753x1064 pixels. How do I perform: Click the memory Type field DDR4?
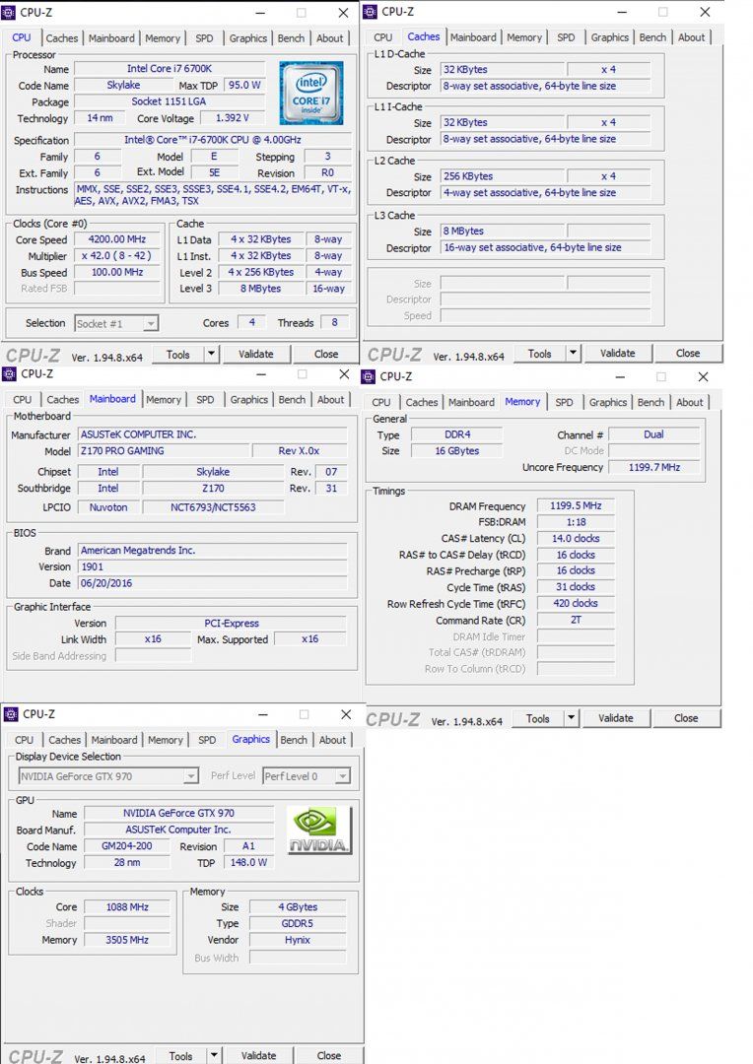click(x=457, y=434)
